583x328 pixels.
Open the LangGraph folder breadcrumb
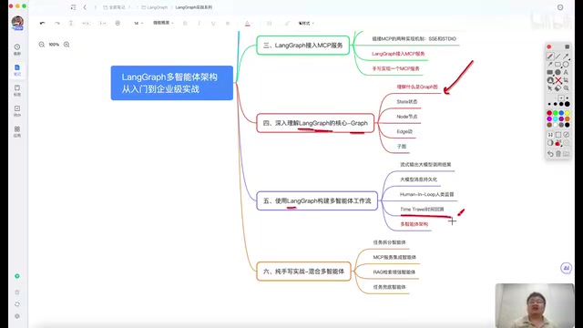154,7
